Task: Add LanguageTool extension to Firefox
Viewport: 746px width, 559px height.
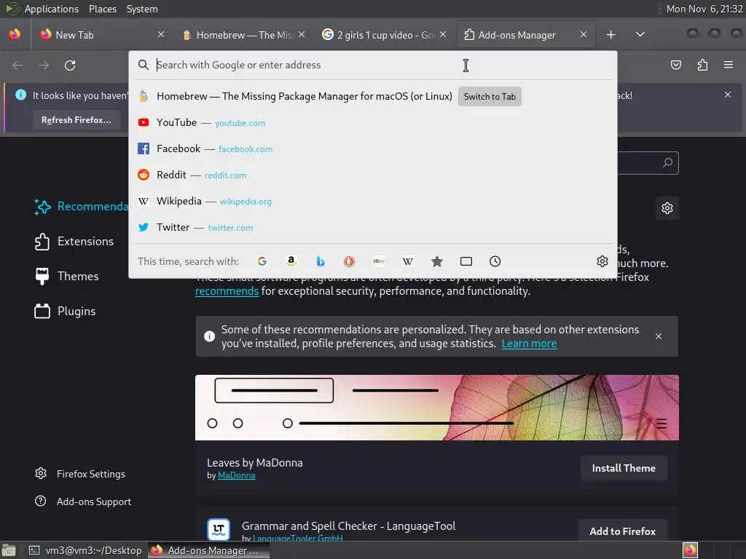Action: pos(622,531)
